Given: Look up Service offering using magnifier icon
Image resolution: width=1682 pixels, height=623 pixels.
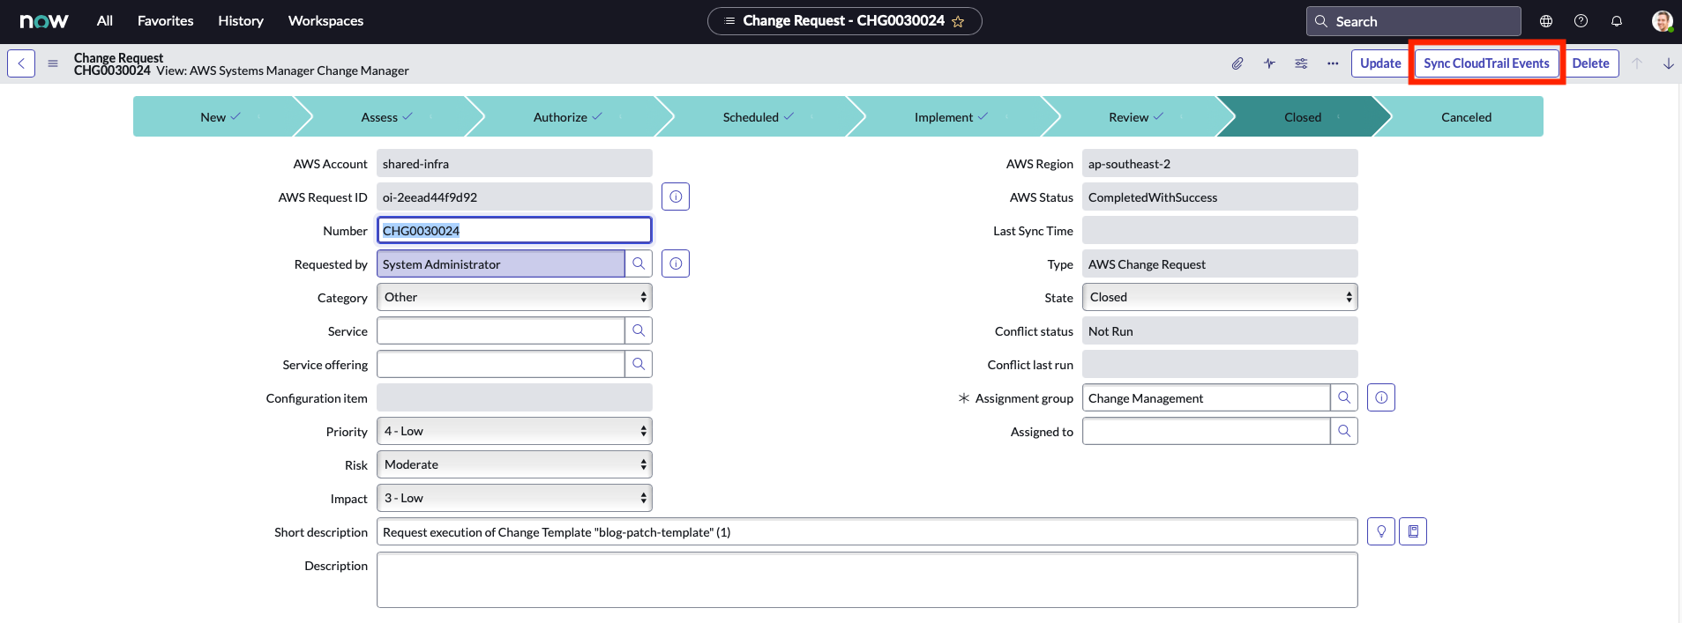Looking at the screenshot, I should pyautogui.click(x=639, y=364).
